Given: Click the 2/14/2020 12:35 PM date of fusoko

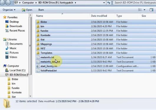Looking at the screenshot, I should point(102,31).
